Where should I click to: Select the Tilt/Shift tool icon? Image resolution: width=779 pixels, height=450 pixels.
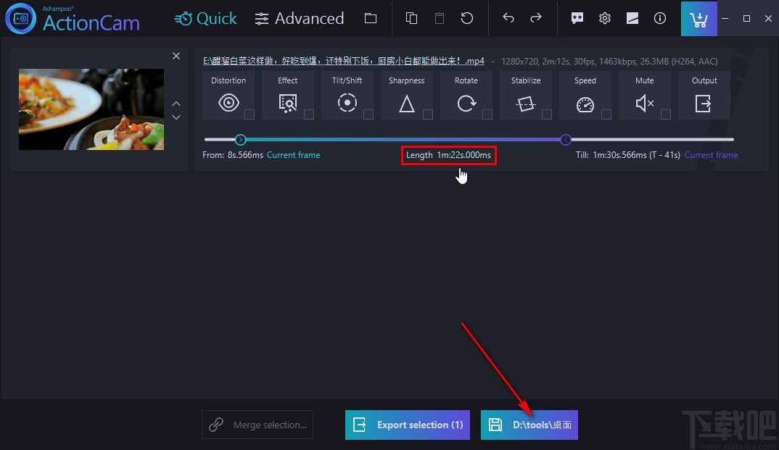coord(347,103)
